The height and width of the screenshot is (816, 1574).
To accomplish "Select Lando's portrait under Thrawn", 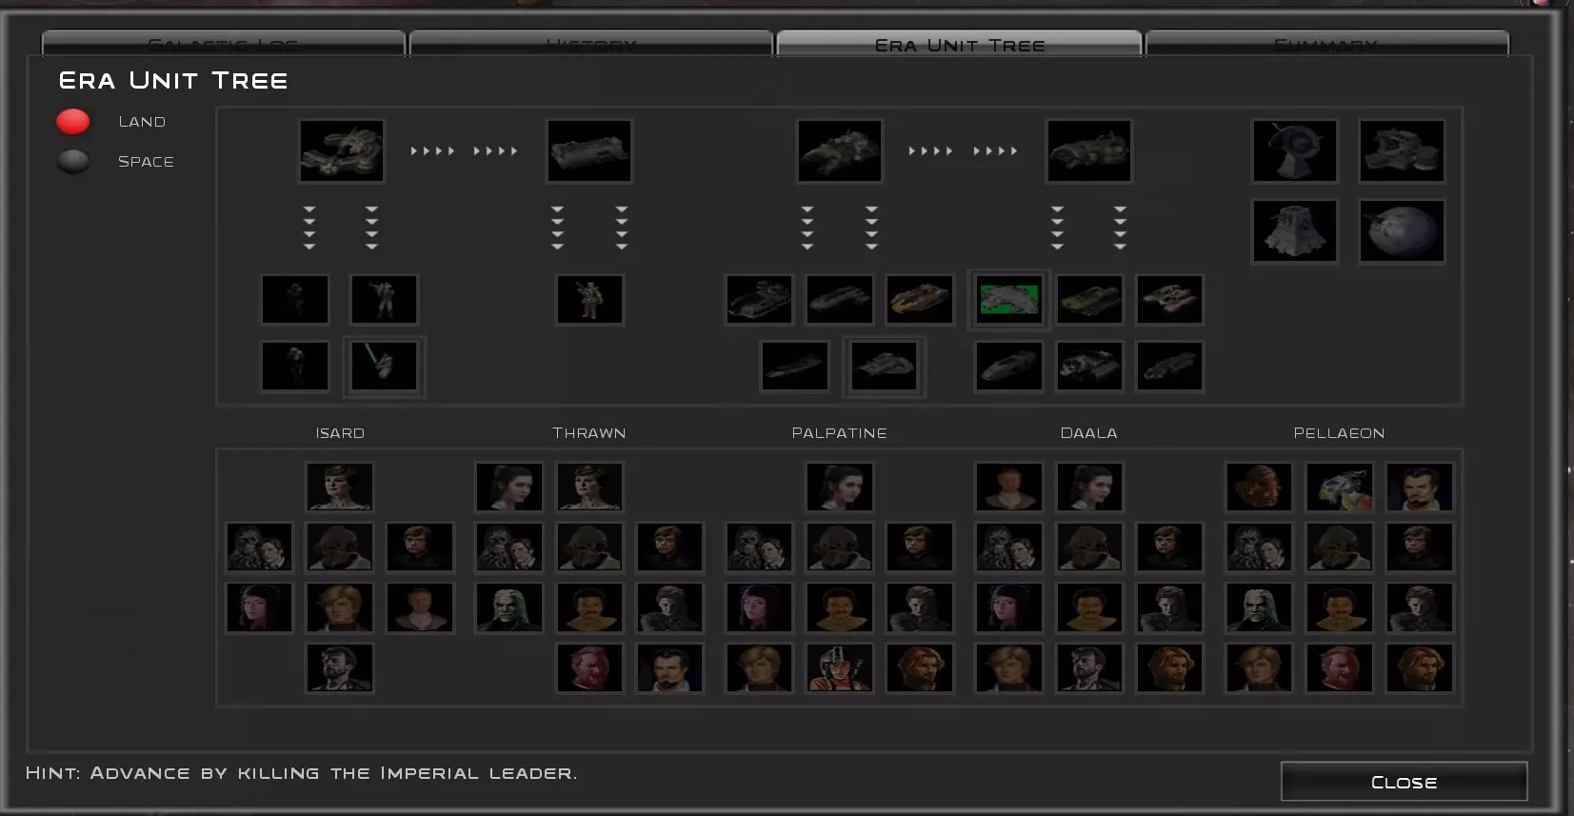I will click(589, 607).
